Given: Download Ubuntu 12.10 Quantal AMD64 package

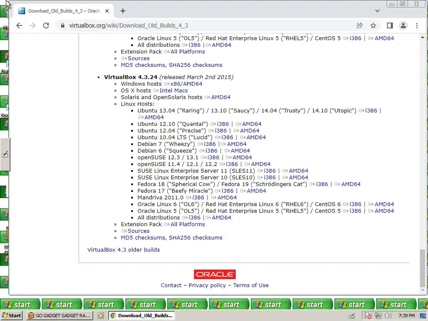Looking at the screenshot, I should (252, 124).
